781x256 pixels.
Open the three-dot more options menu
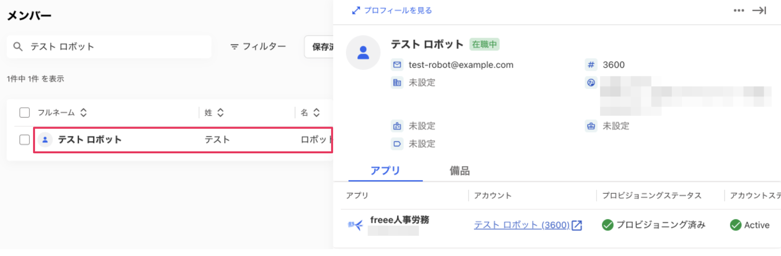(739, 10)
